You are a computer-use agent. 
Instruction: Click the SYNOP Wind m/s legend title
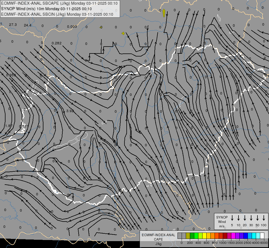coord(222,222)
